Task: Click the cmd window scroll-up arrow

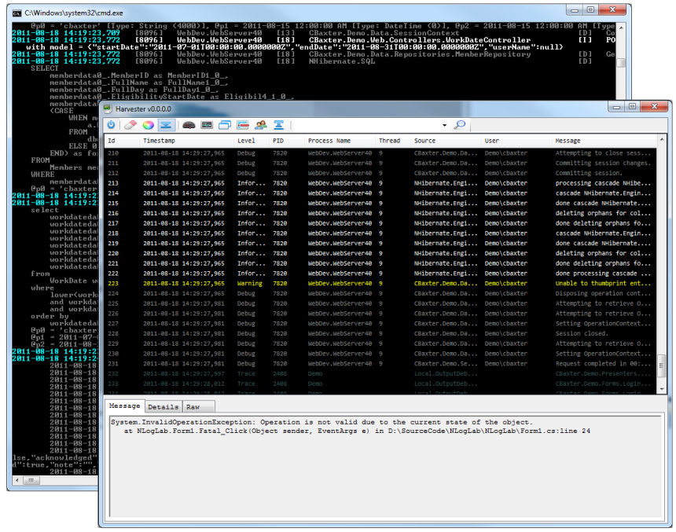Action: (x=621, y=28)
